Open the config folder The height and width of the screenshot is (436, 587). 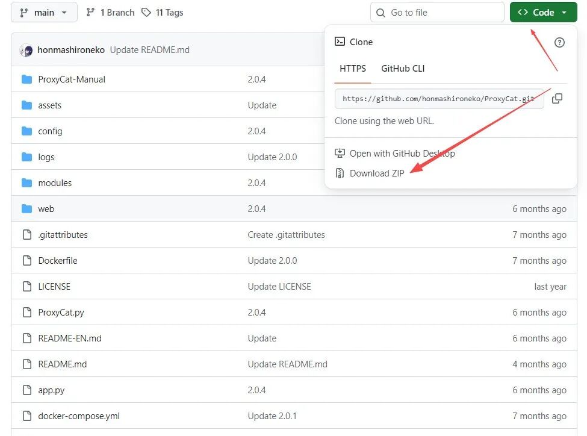pyautogui.click(x=50, y=131)
